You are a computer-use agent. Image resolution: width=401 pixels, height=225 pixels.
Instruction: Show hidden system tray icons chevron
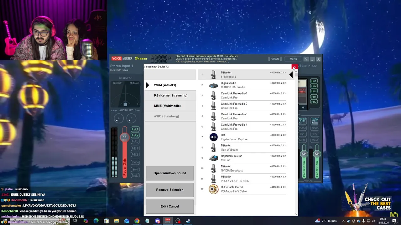[344, 221]
